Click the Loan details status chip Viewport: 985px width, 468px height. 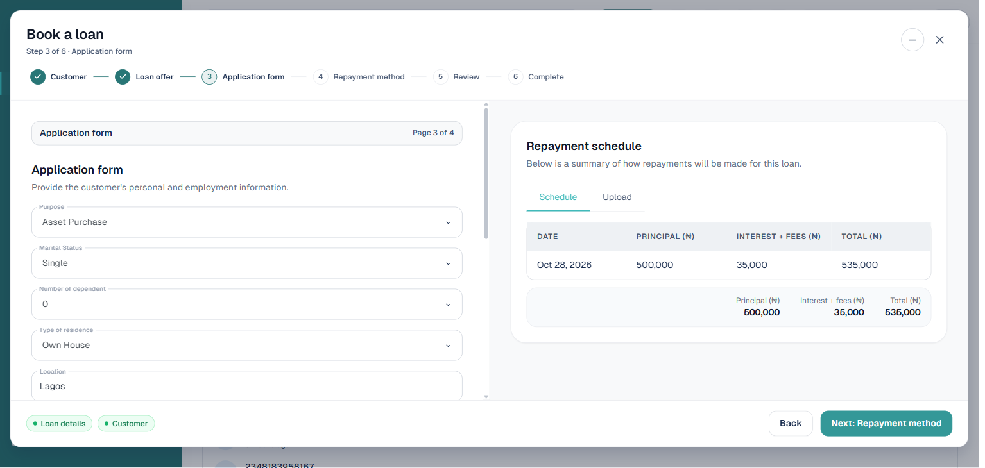[60, 424]
